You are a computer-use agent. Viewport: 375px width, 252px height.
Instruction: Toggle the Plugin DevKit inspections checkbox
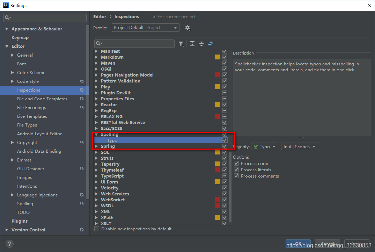(225, 93)
